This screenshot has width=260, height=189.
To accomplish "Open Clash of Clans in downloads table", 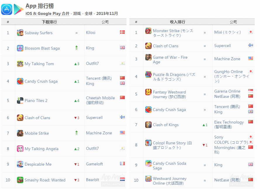I will coord(37,118).
